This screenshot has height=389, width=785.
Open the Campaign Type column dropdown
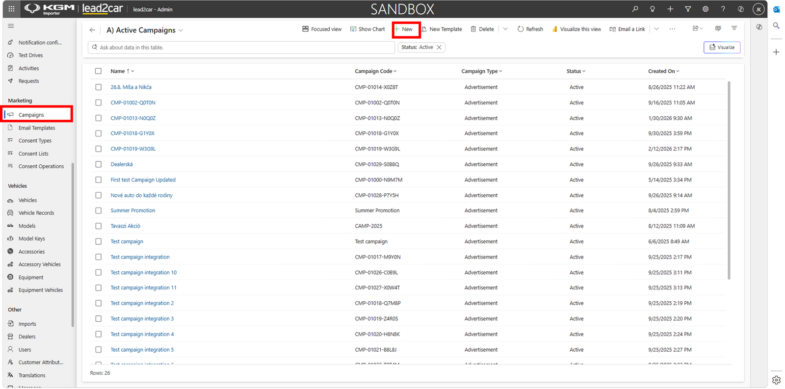click(x=500, y=71)
